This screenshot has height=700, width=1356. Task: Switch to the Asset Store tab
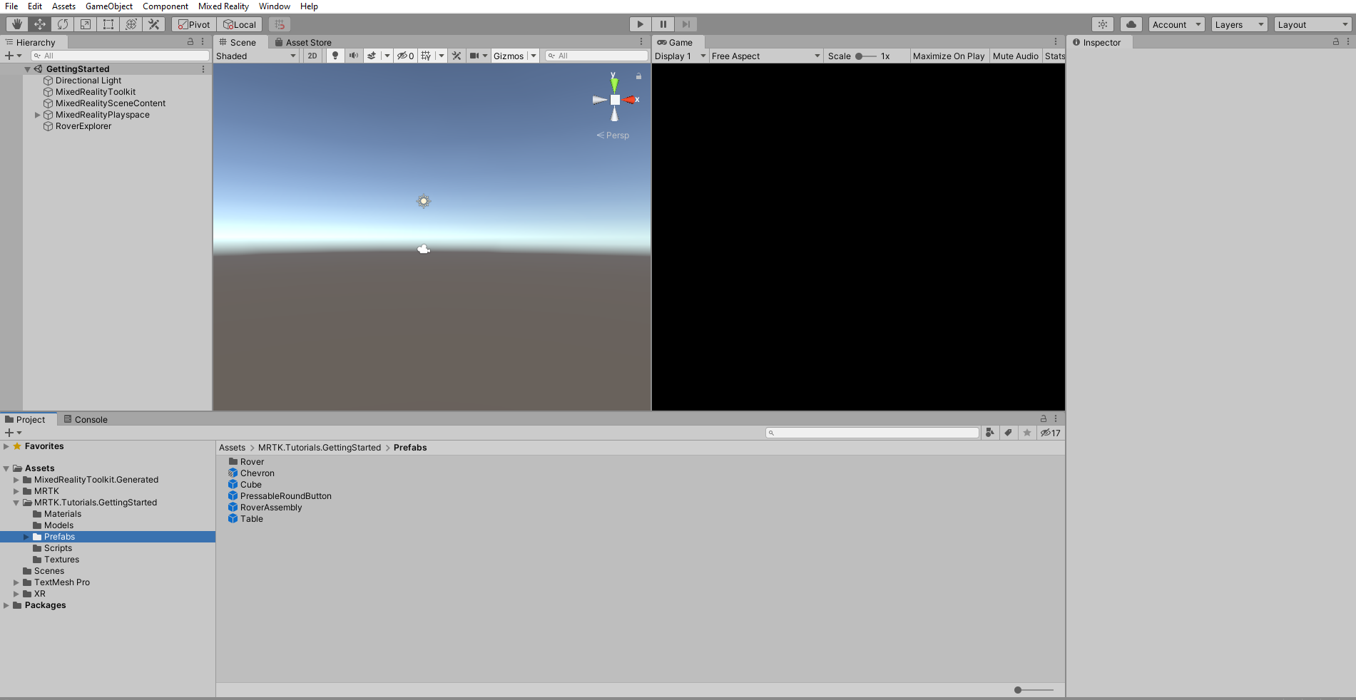[x=303, y=42]
